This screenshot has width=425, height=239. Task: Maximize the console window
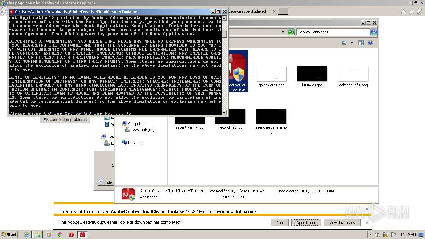pos(218,12)
